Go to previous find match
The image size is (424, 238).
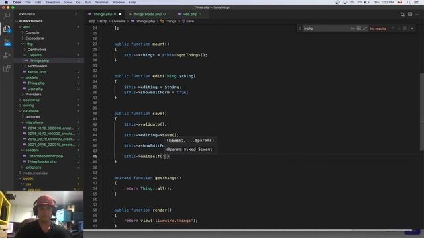click(x=393, y=28)
